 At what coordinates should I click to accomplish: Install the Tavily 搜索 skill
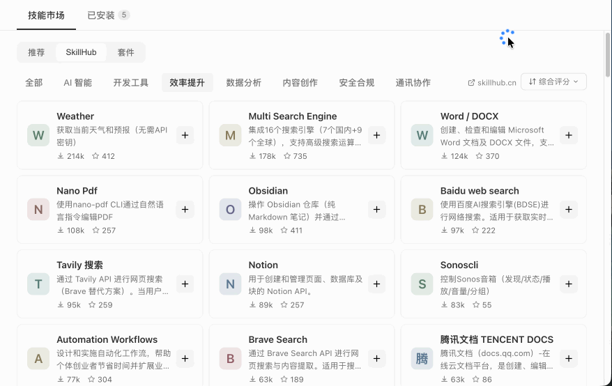(x=185, y=284)
